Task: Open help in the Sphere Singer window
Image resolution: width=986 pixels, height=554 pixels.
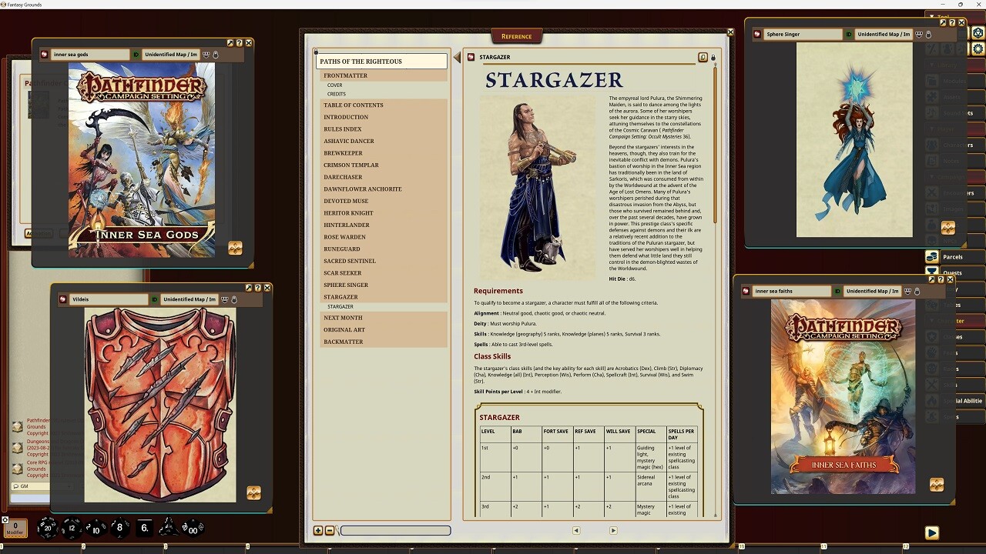Action: [x=952, y=23]
